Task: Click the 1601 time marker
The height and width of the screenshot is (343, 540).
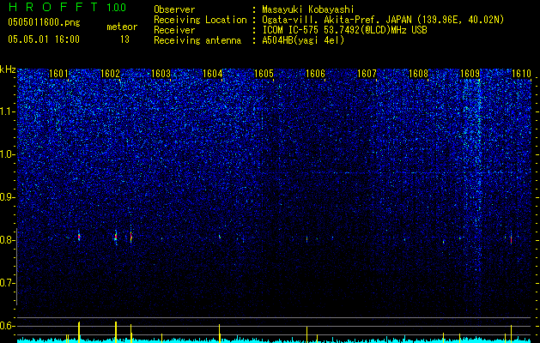Action: pyautogui.click(x=58, y=74)
